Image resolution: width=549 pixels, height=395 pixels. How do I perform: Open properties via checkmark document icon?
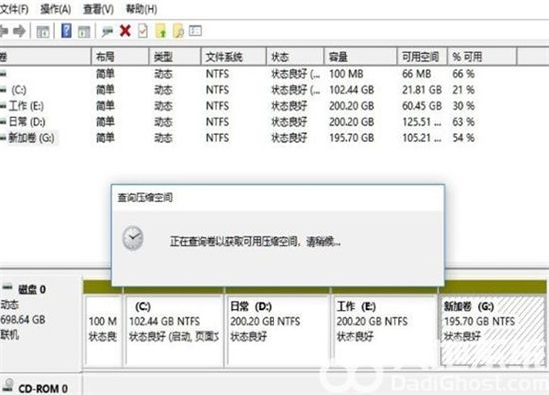143,31
